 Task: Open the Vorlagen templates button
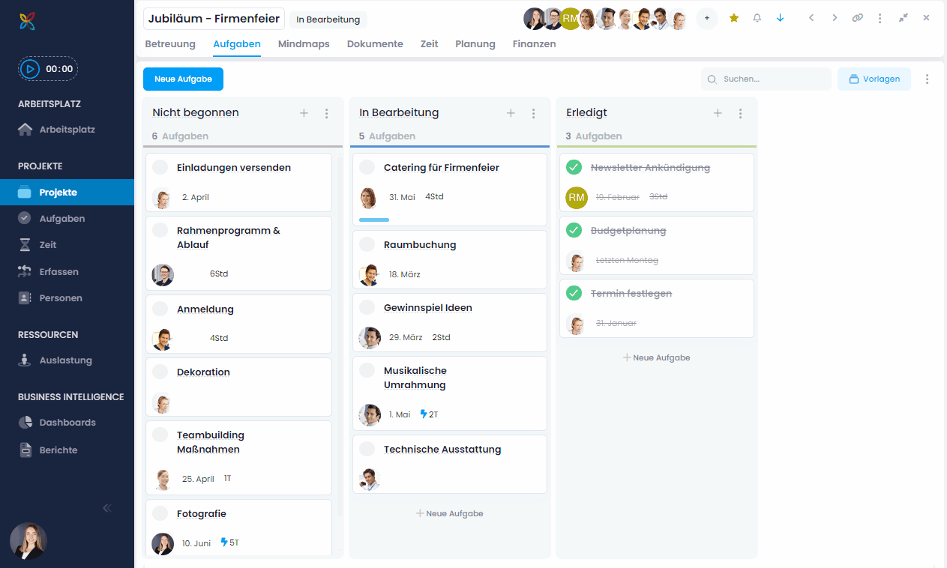pos(874,79)
